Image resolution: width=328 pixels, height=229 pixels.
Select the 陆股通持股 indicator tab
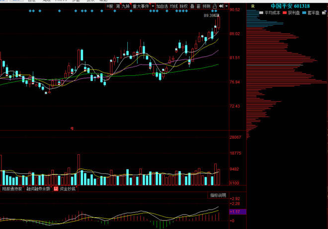tap(12, 189)
